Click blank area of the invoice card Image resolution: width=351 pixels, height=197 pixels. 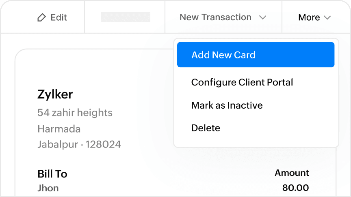click(102, 73)
